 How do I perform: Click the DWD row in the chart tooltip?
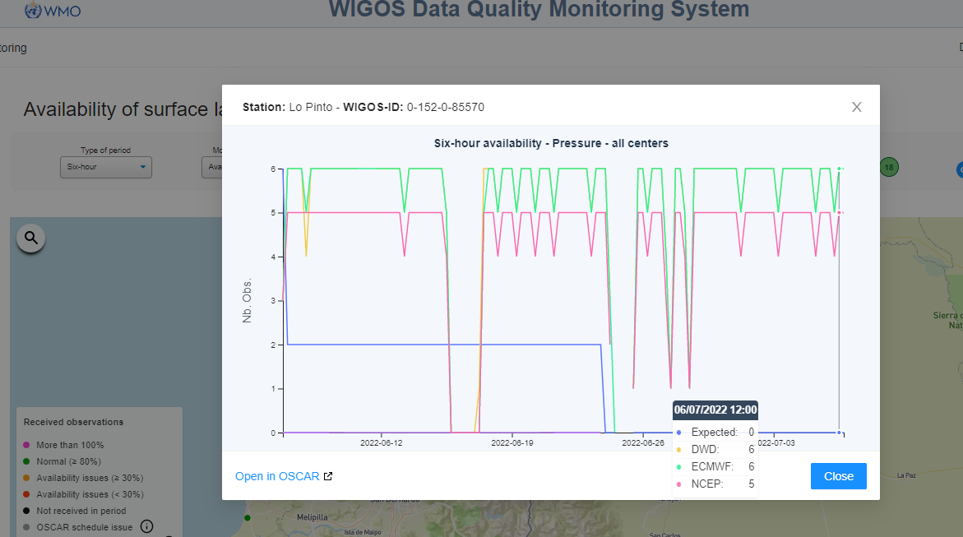[715, 450]
